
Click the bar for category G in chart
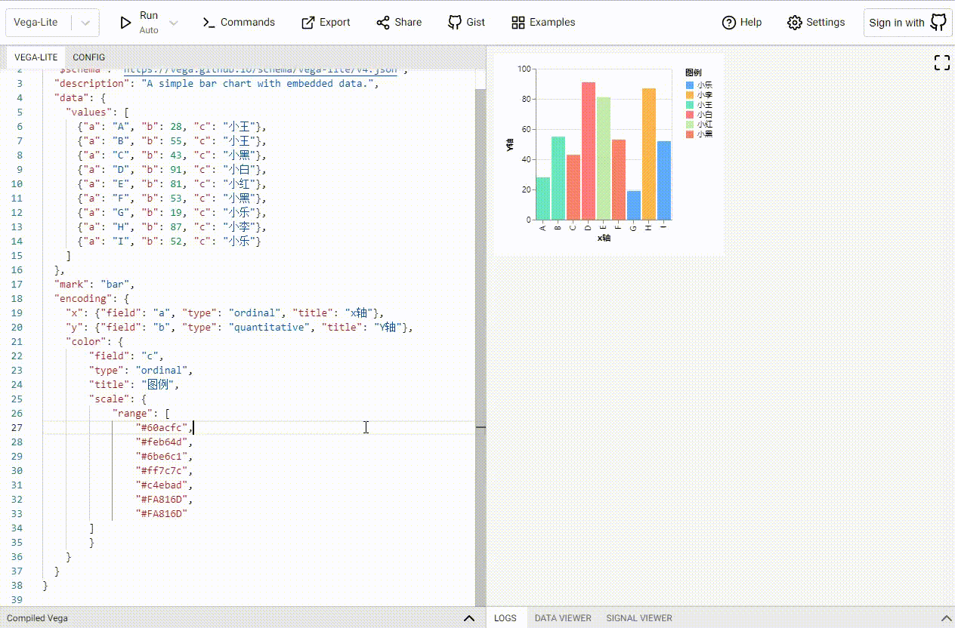pyautogui.click(x=634, y=205)
